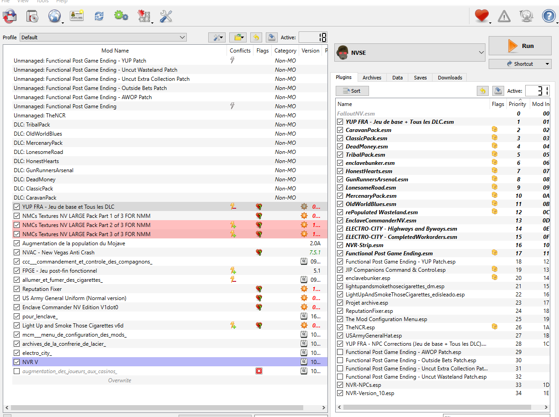Sort mods by the Conflicts column header
This screenshot has height=417, width=559.
click(x=240, y=51)
